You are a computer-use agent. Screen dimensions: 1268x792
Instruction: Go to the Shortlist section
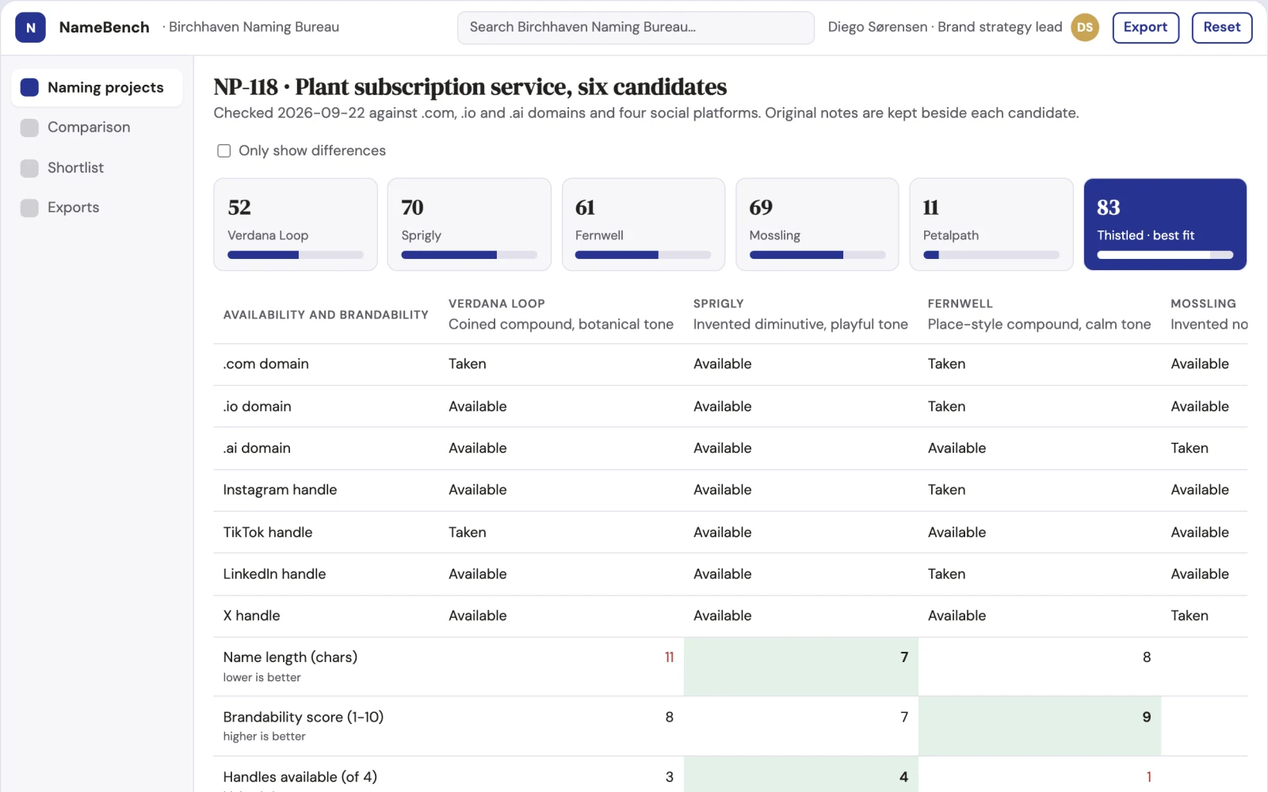click(x=97, y=168)
